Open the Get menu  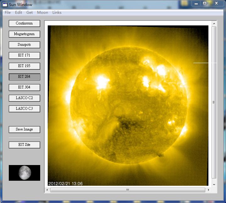[30, 13]
